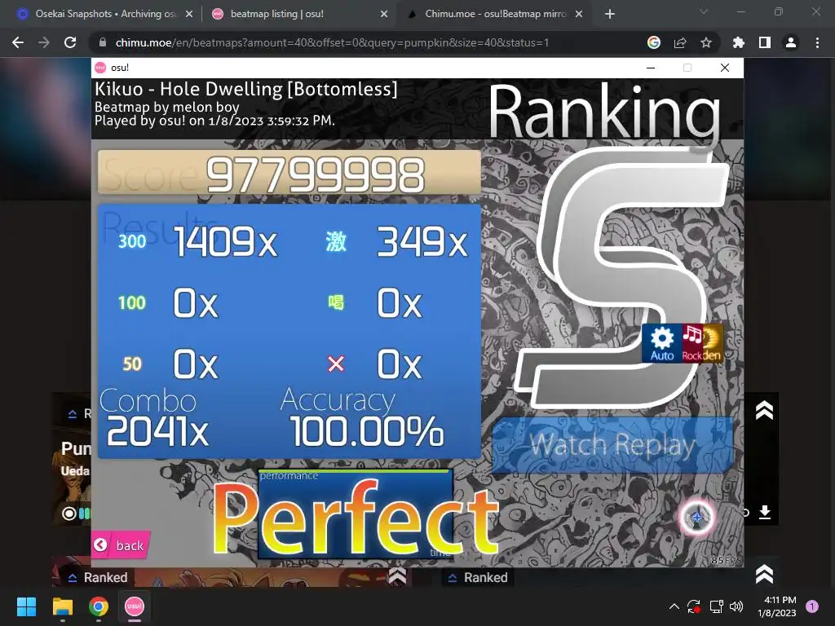Close the Chimu.moe tab

coord(580,14)
